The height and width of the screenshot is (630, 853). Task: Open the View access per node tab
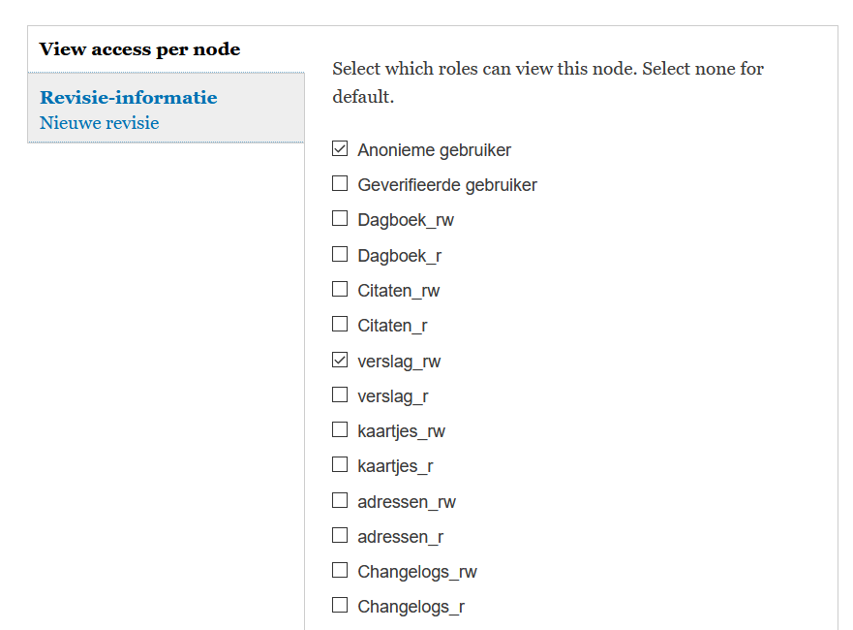click(140, 49)
